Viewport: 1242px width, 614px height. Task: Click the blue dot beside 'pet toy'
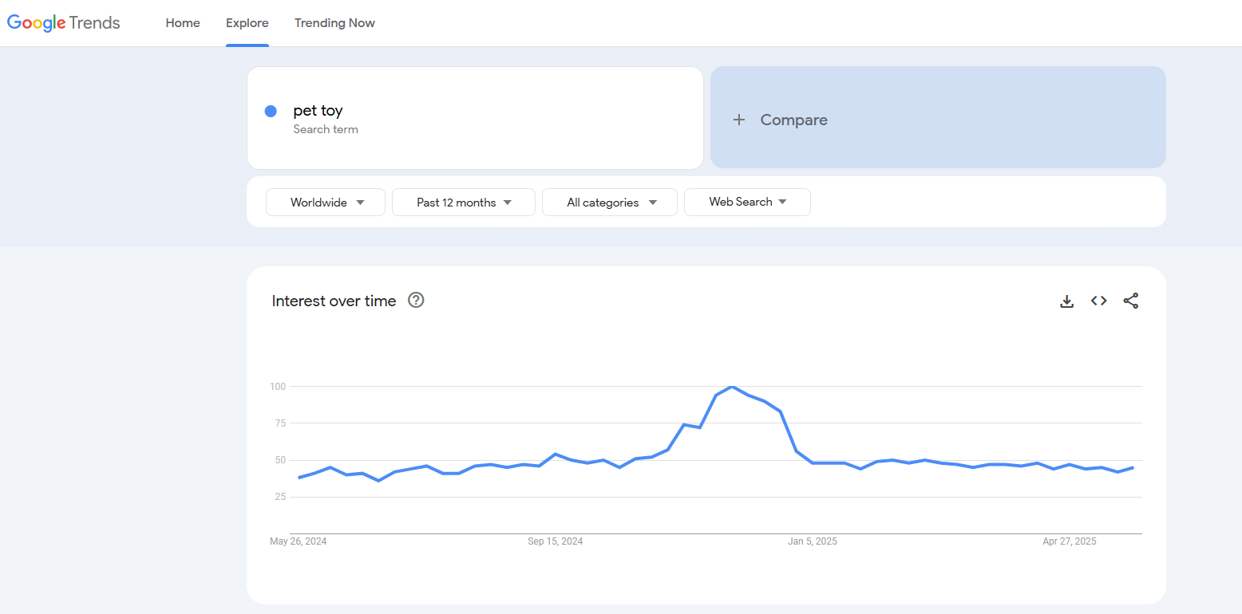point(271,111)
